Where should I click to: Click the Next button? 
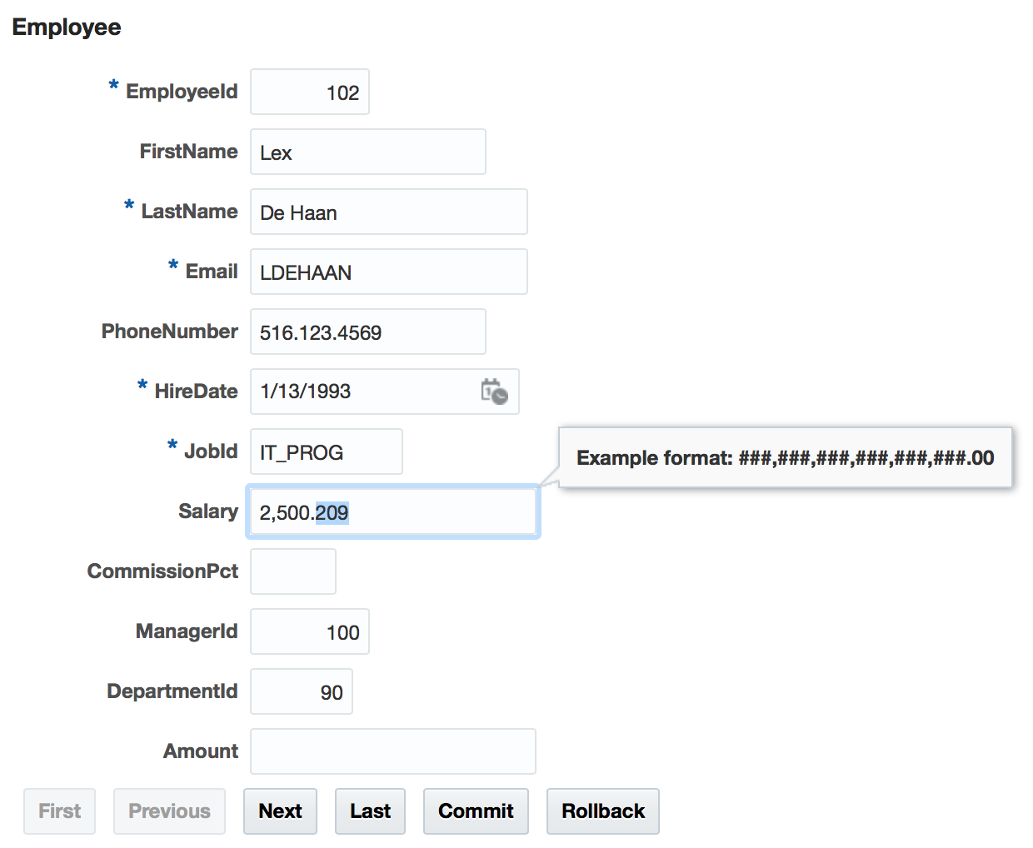click(x=280, y=811)
